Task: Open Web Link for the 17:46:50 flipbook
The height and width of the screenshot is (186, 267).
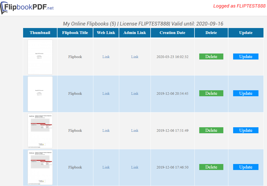Action: (106, 167)
